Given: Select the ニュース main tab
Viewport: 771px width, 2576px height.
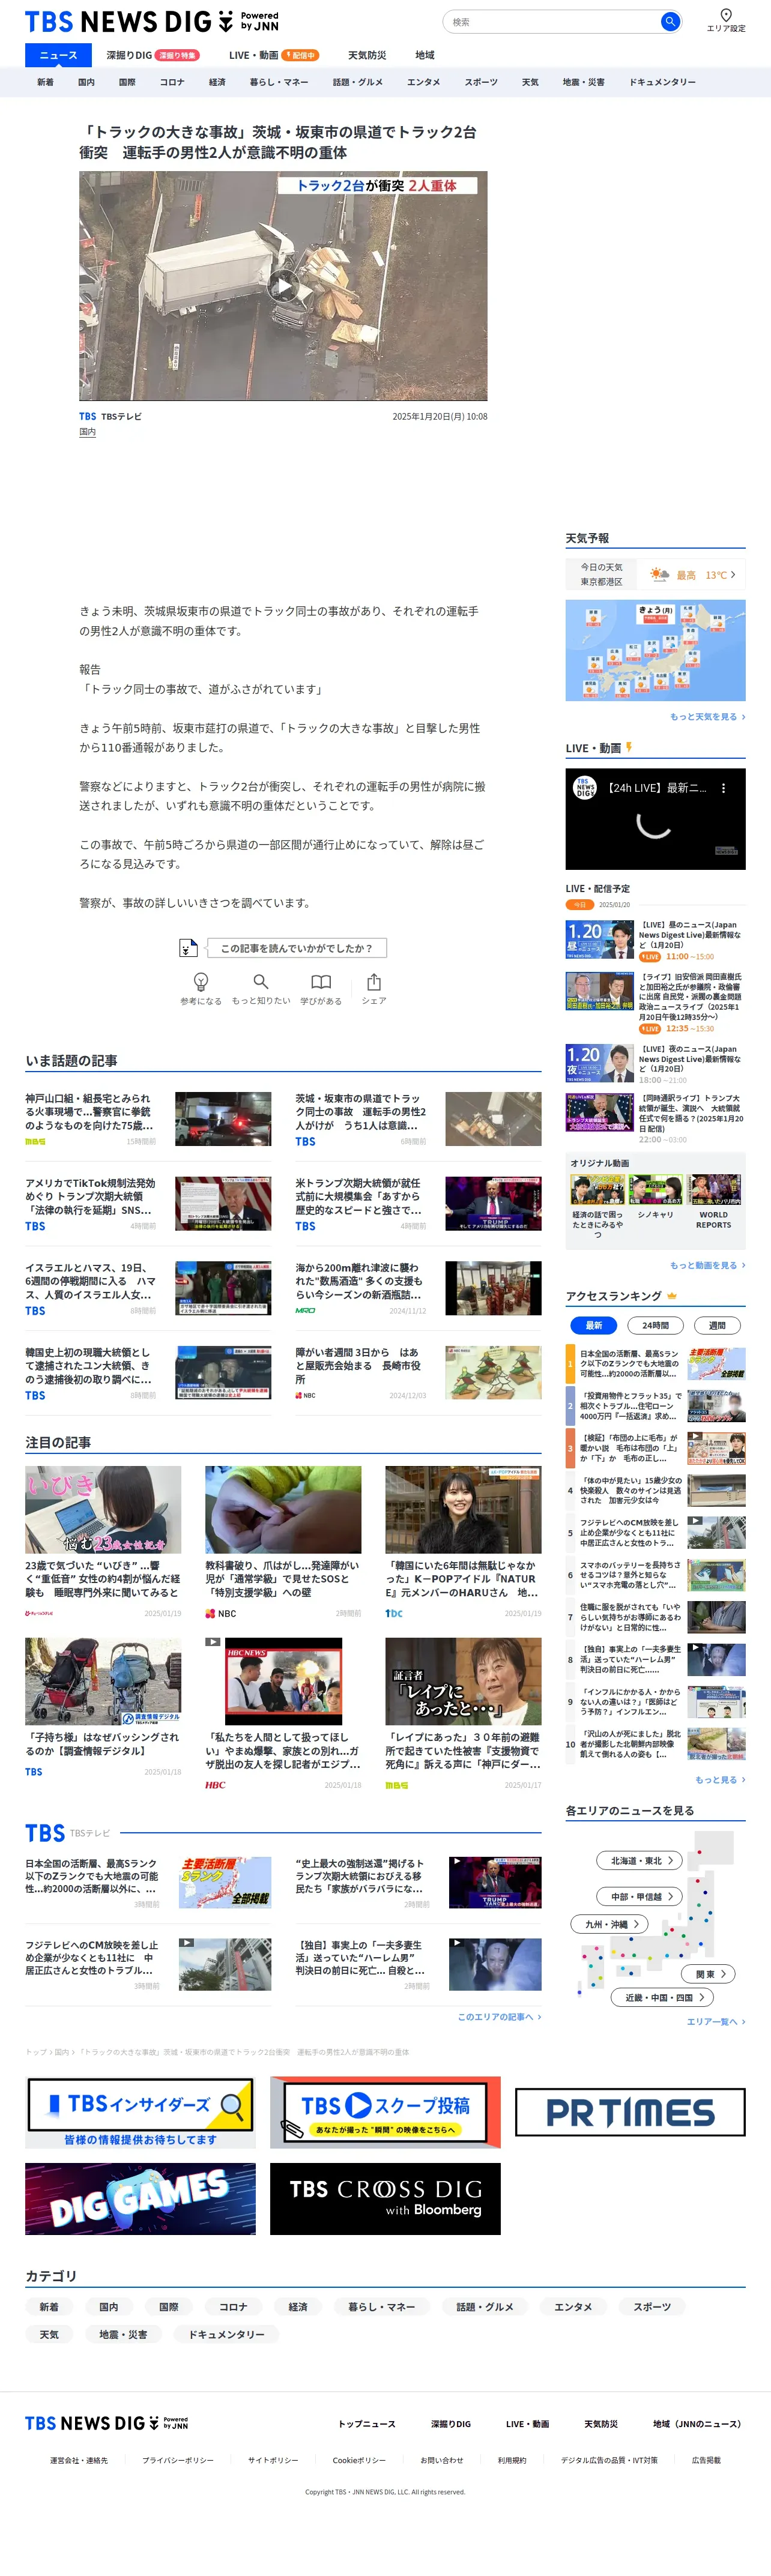Looking at the screenshot, I should coord(57,55).
